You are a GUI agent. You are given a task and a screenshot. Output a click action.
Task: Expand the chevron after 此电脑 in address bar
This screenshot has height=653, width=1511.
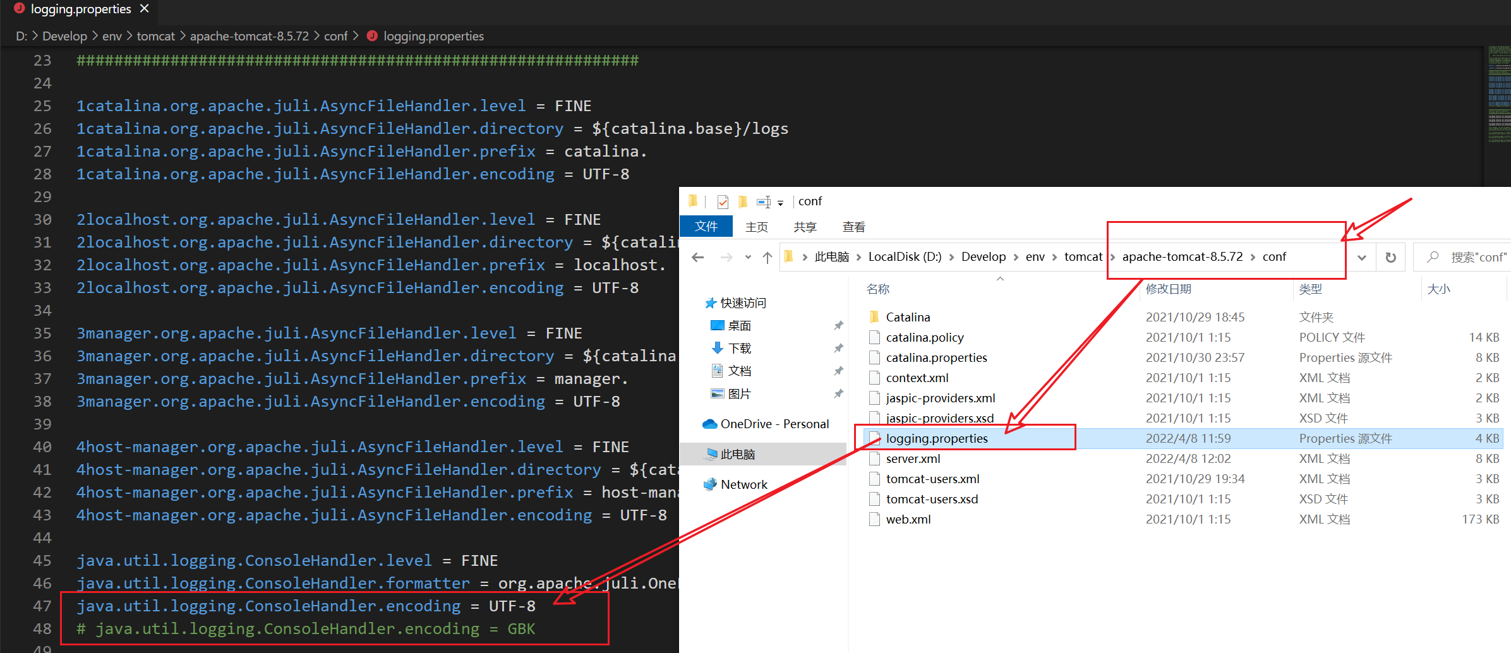pyautogui.click(x=858, y=257)
